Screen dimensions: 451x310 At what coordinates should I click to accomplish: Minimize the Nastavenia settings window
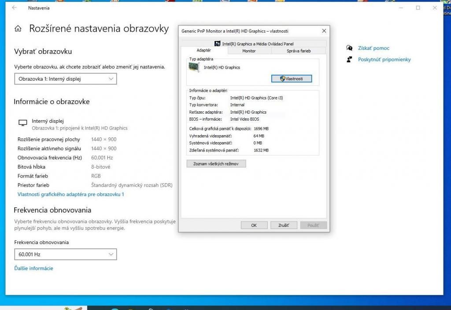click(400, 8)
